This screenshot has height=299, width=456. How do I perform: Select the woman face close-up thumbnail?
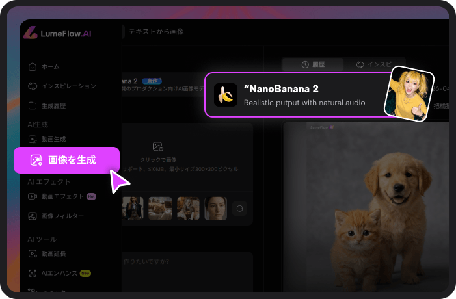pos(216,209)
